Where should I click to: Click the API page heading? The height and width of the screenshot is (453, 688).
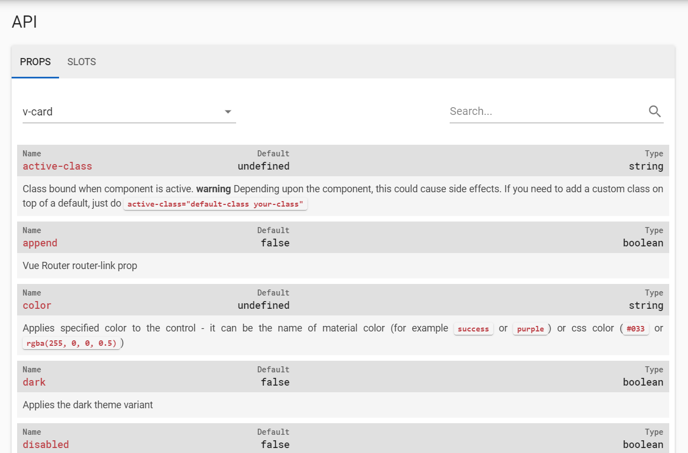[24, 22]
